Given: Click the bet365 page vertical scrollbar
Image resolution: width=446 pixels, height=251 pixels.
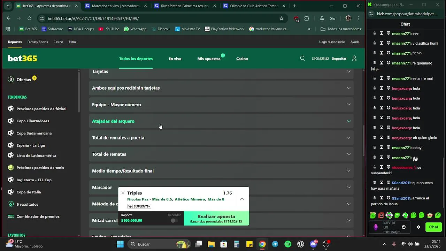Looking at the screenshot, I should (364, 141).
